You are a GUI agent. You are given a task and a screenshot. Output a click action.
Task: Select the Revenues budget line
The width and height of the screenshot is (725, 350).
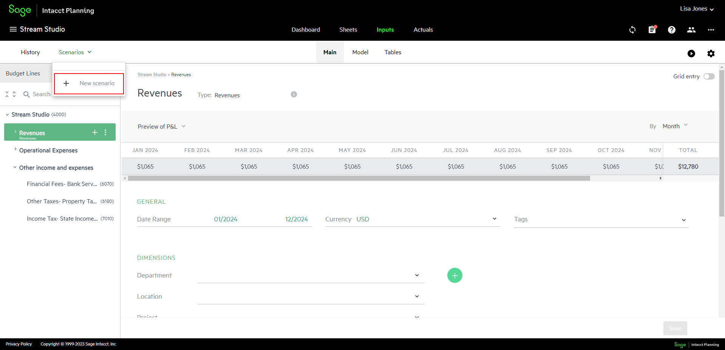[x=60, y=132]
